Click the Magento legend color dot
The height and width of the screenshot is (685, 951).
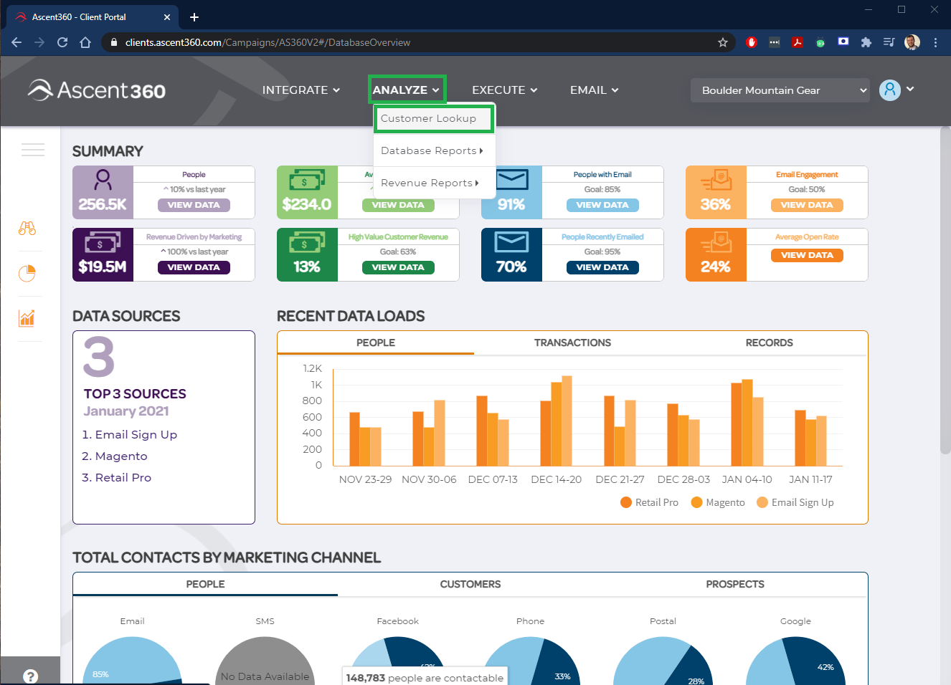click(696, 502)
